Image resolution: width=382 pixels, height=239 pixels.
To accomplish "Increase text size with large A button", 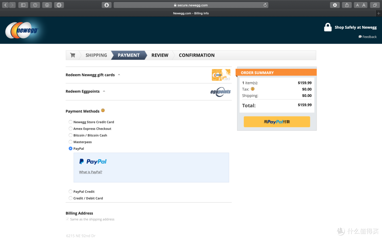I will coord(364,5).
